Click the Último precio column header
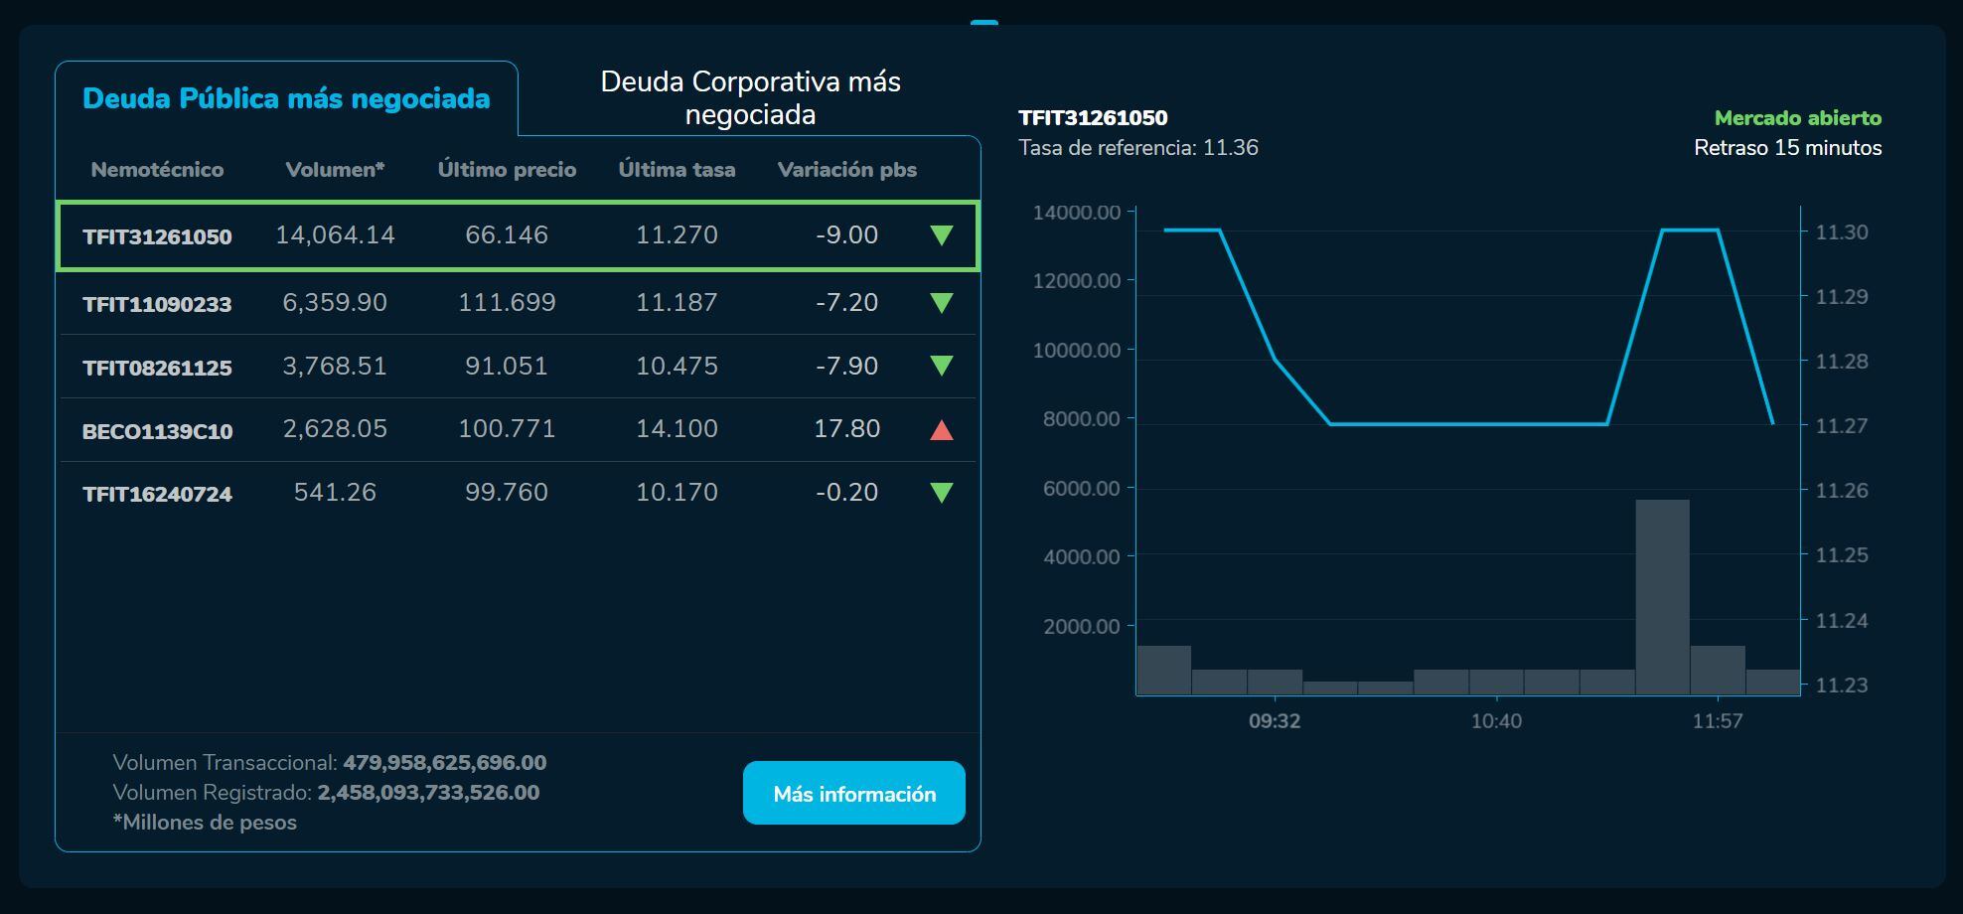1963x914 pixels. pyautogui.click(x=507, y=170)
